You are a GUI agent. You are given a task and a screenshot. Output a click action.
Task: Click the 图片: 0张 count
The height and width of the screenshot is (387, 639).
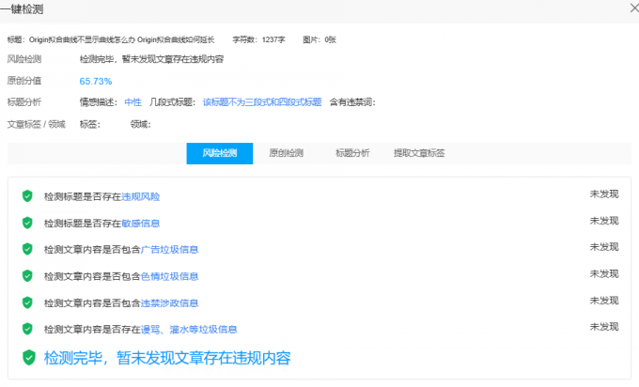coord(319,39)
